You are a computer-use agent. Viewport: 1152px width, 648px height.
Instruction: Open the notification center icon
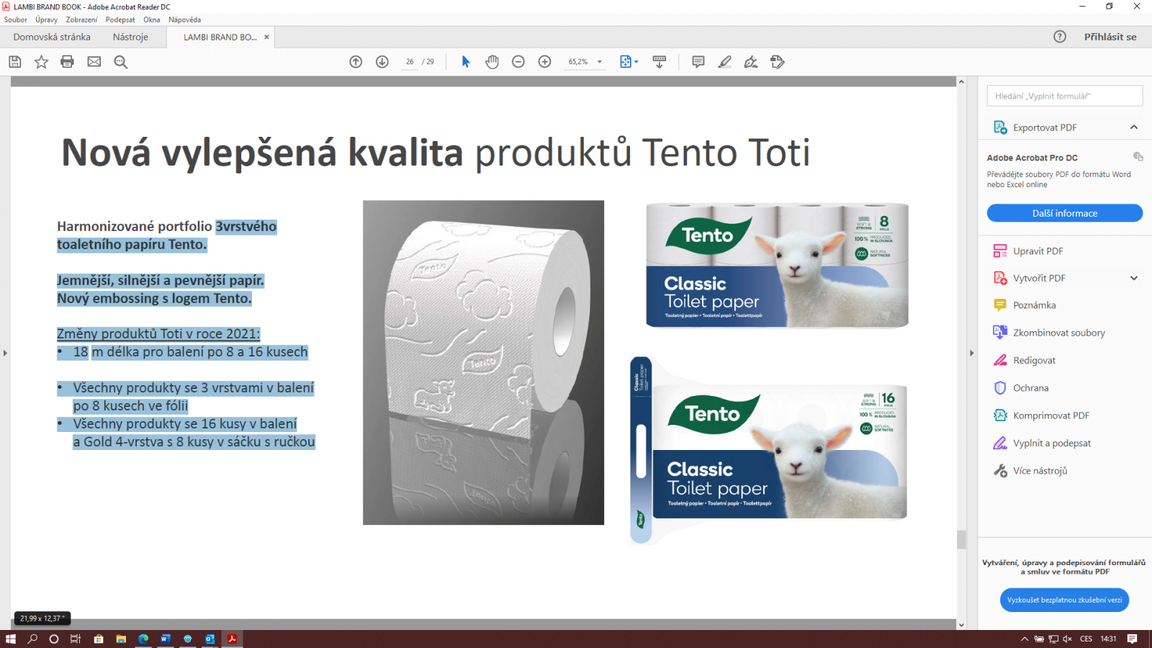(x=1133, y=639)
